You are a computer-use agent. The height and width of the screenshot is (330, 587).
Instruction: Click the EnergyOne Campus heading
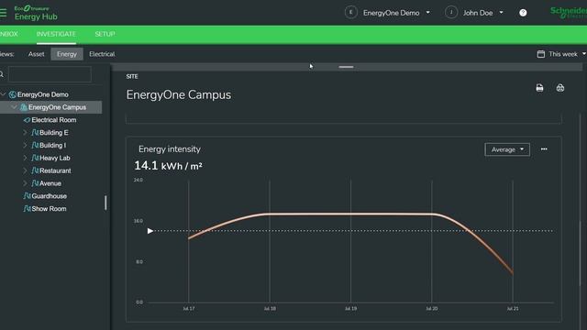pyautogui.click(x=179, y=94)
